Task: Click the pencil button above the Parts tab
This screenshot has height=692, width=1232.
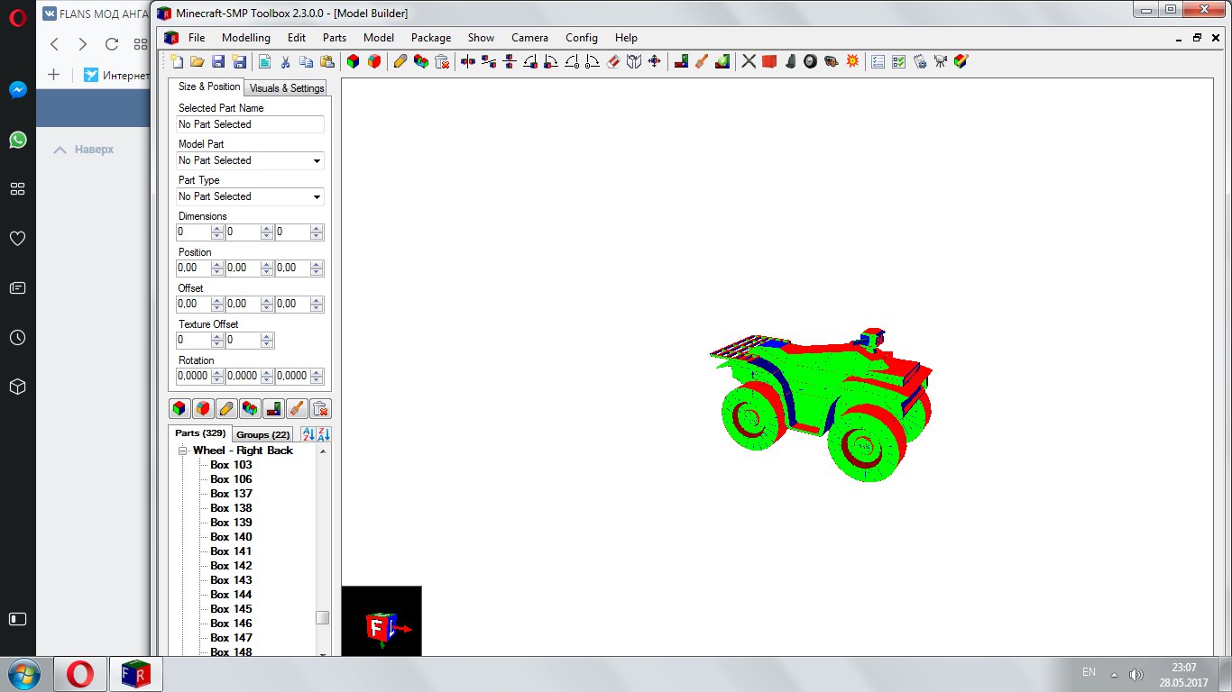Action: [x=226, y=408]
